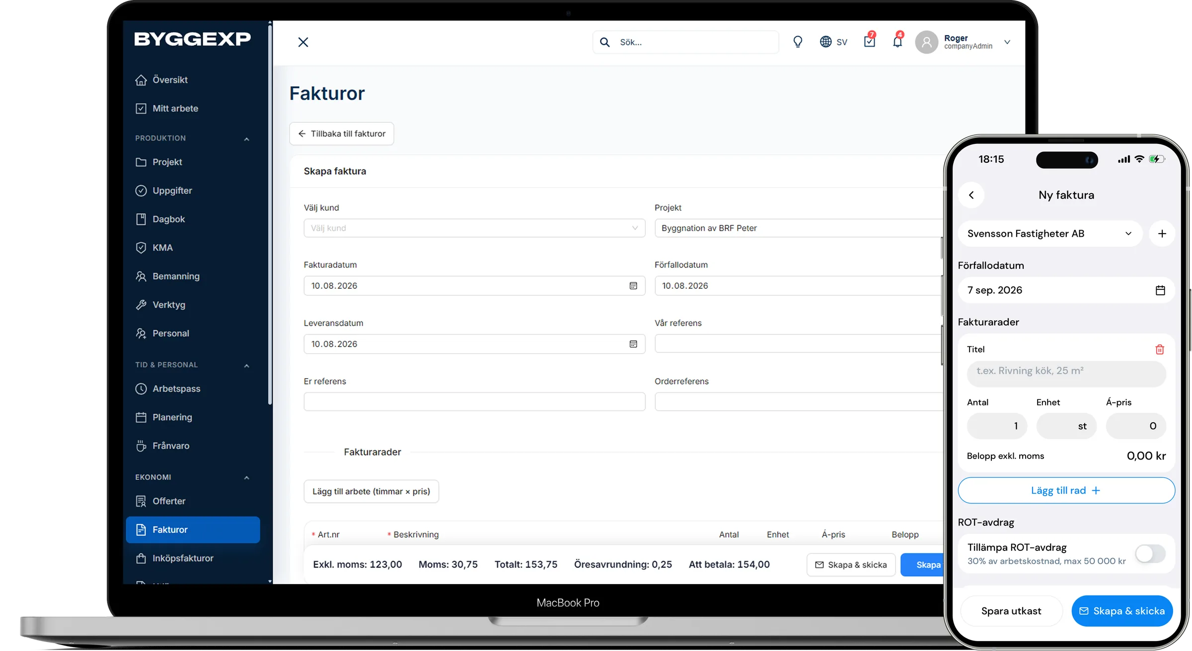This screenshot has height=651, width=1192.
Task: Open the tasks checklist icon with badge 7
Action: (870, 41)
